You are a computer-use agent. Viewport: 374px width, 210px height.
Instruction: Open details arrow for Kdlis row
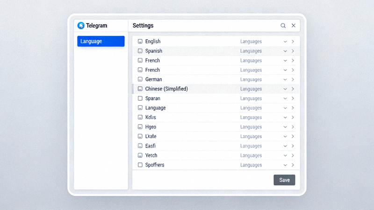click(293, 118)
